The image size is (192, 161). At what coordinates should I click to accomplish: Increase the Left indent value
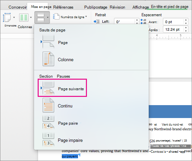pyautogui.click(x=137, y=20)
